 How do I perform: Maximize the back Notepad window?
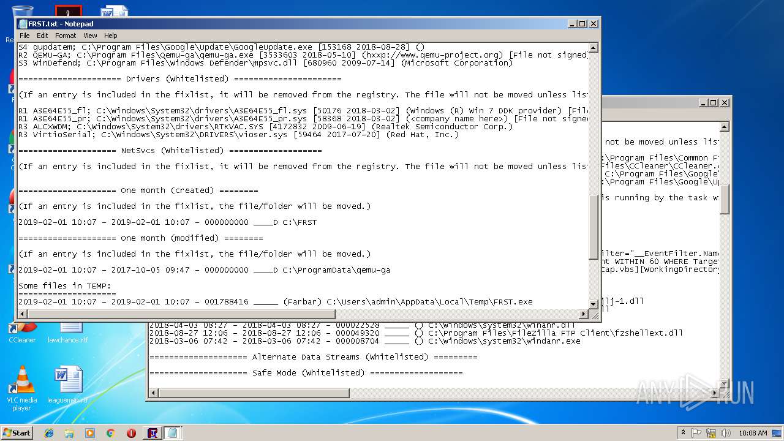[x=714, y=102]
